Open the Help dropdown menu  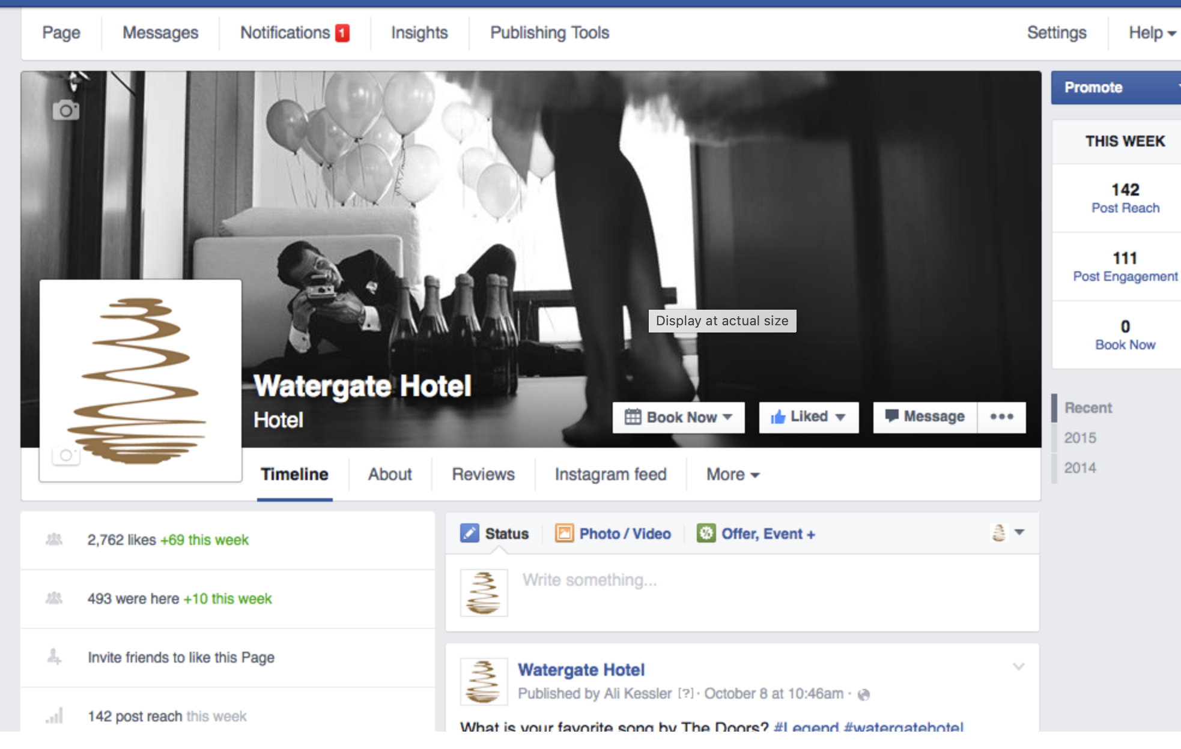tap(1152, 33)
